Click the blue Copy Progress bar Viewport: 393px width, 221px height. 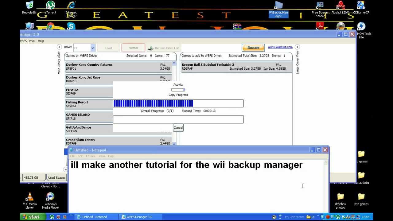click(x=178, y=103)
